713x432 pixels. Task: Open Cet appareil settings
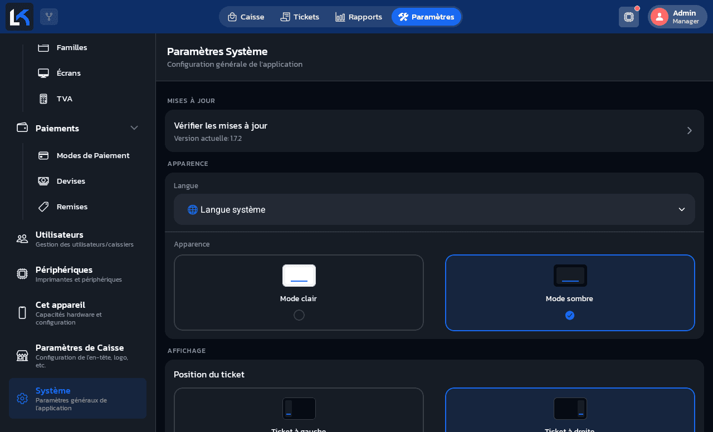pos(77,313)
